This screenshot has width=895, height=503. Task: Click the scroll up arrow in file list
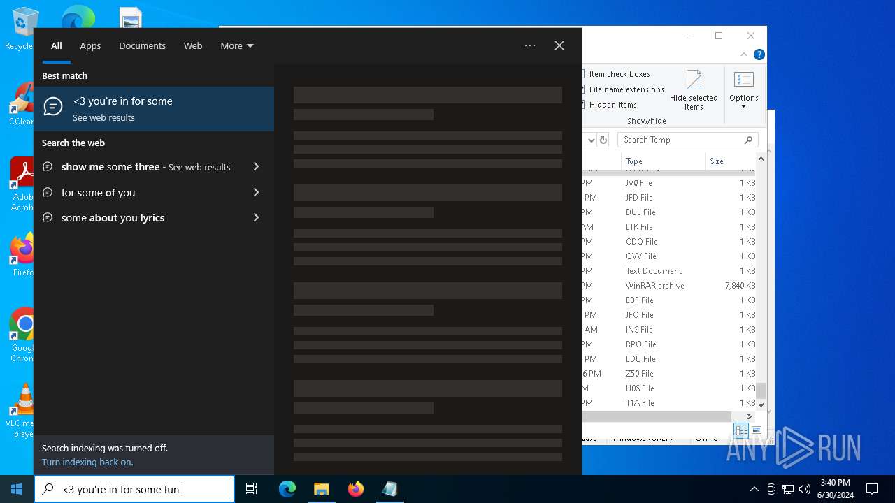click(761, 159)
